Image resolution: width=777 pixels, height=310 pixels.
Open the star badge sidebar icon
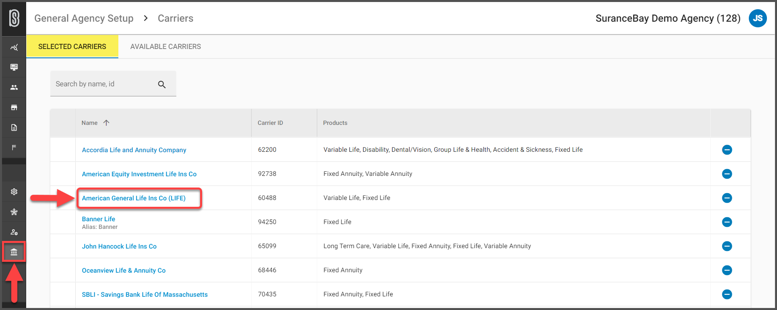(x=14, y=212)
